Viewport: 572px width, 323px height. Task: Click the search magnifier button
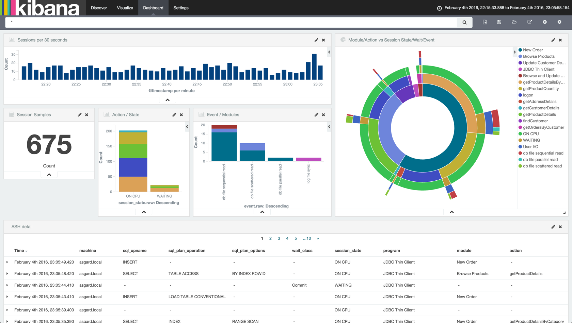pyautogui.click(x=464, y=22)
